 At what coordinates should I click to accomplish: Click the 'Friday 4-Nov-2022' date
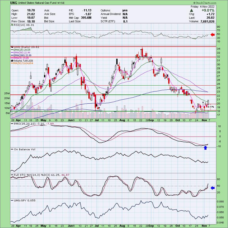click(203, 7)
